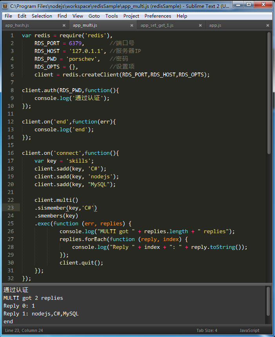Maximize the Sublime Text window
275x337 pixels.
point(249,5)
